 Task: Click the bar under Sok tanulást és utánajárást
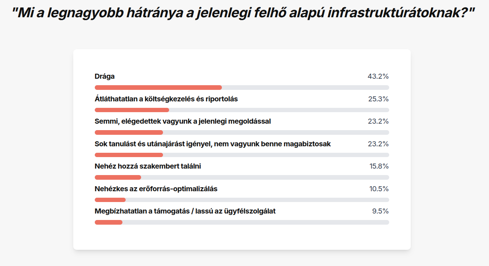coord(242,155)
